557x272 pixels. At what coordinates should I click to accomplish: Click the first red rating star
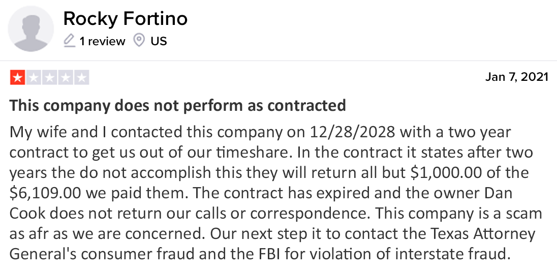coord(17,77)
